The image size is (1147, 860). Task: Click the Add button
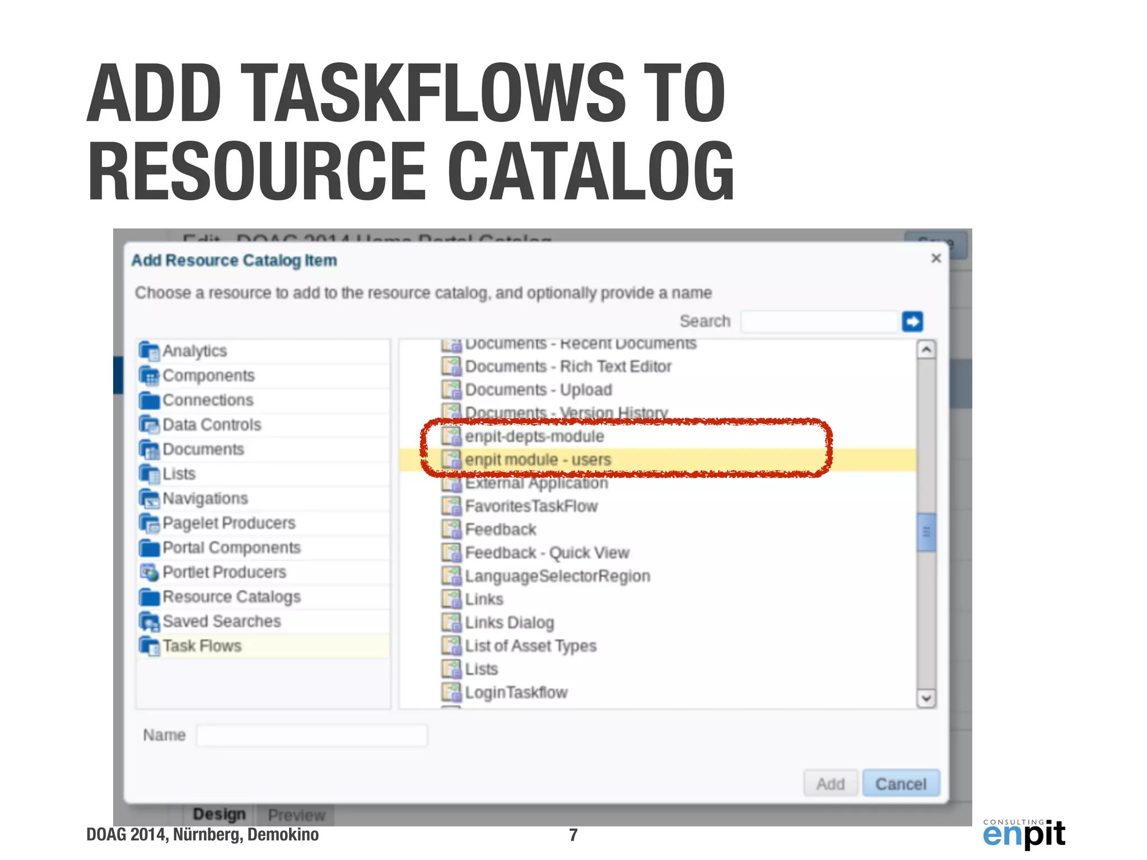(x=831, y=783)
